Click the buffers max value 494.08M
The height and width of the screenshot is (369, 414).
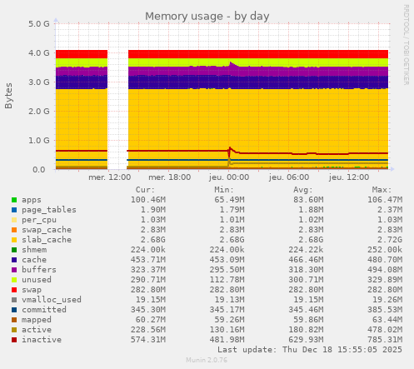point(385,270)
